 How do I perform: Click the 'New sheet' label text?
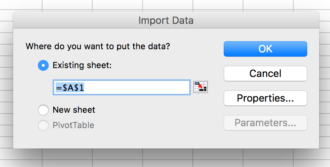click(x=74, y=110)
